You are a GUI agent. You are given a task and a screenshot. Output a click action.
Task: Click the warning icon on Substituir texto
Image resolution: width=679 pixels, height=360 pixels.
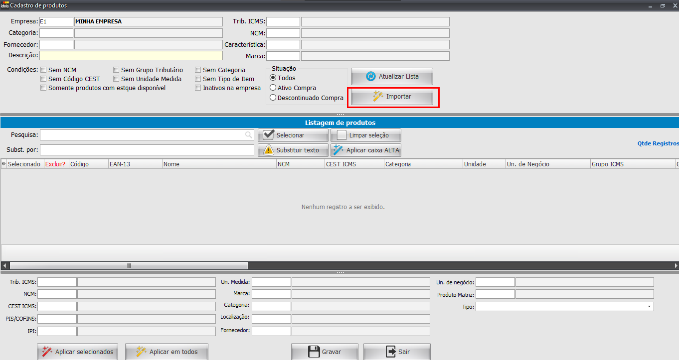click(268, 150)
